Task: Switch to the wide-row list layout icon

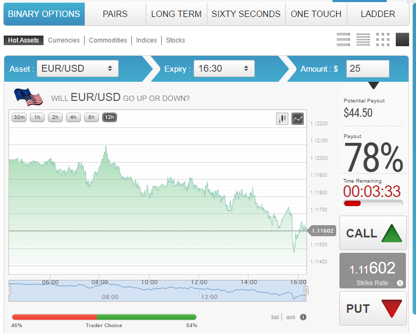Action: [x=343, y=39]
